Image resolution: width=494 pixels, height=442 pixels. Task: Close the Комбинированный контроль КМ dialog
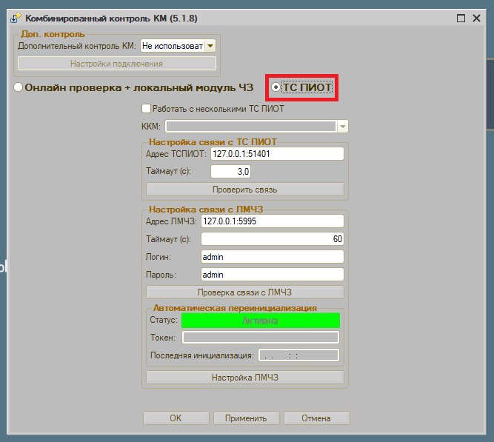point(476,19)
